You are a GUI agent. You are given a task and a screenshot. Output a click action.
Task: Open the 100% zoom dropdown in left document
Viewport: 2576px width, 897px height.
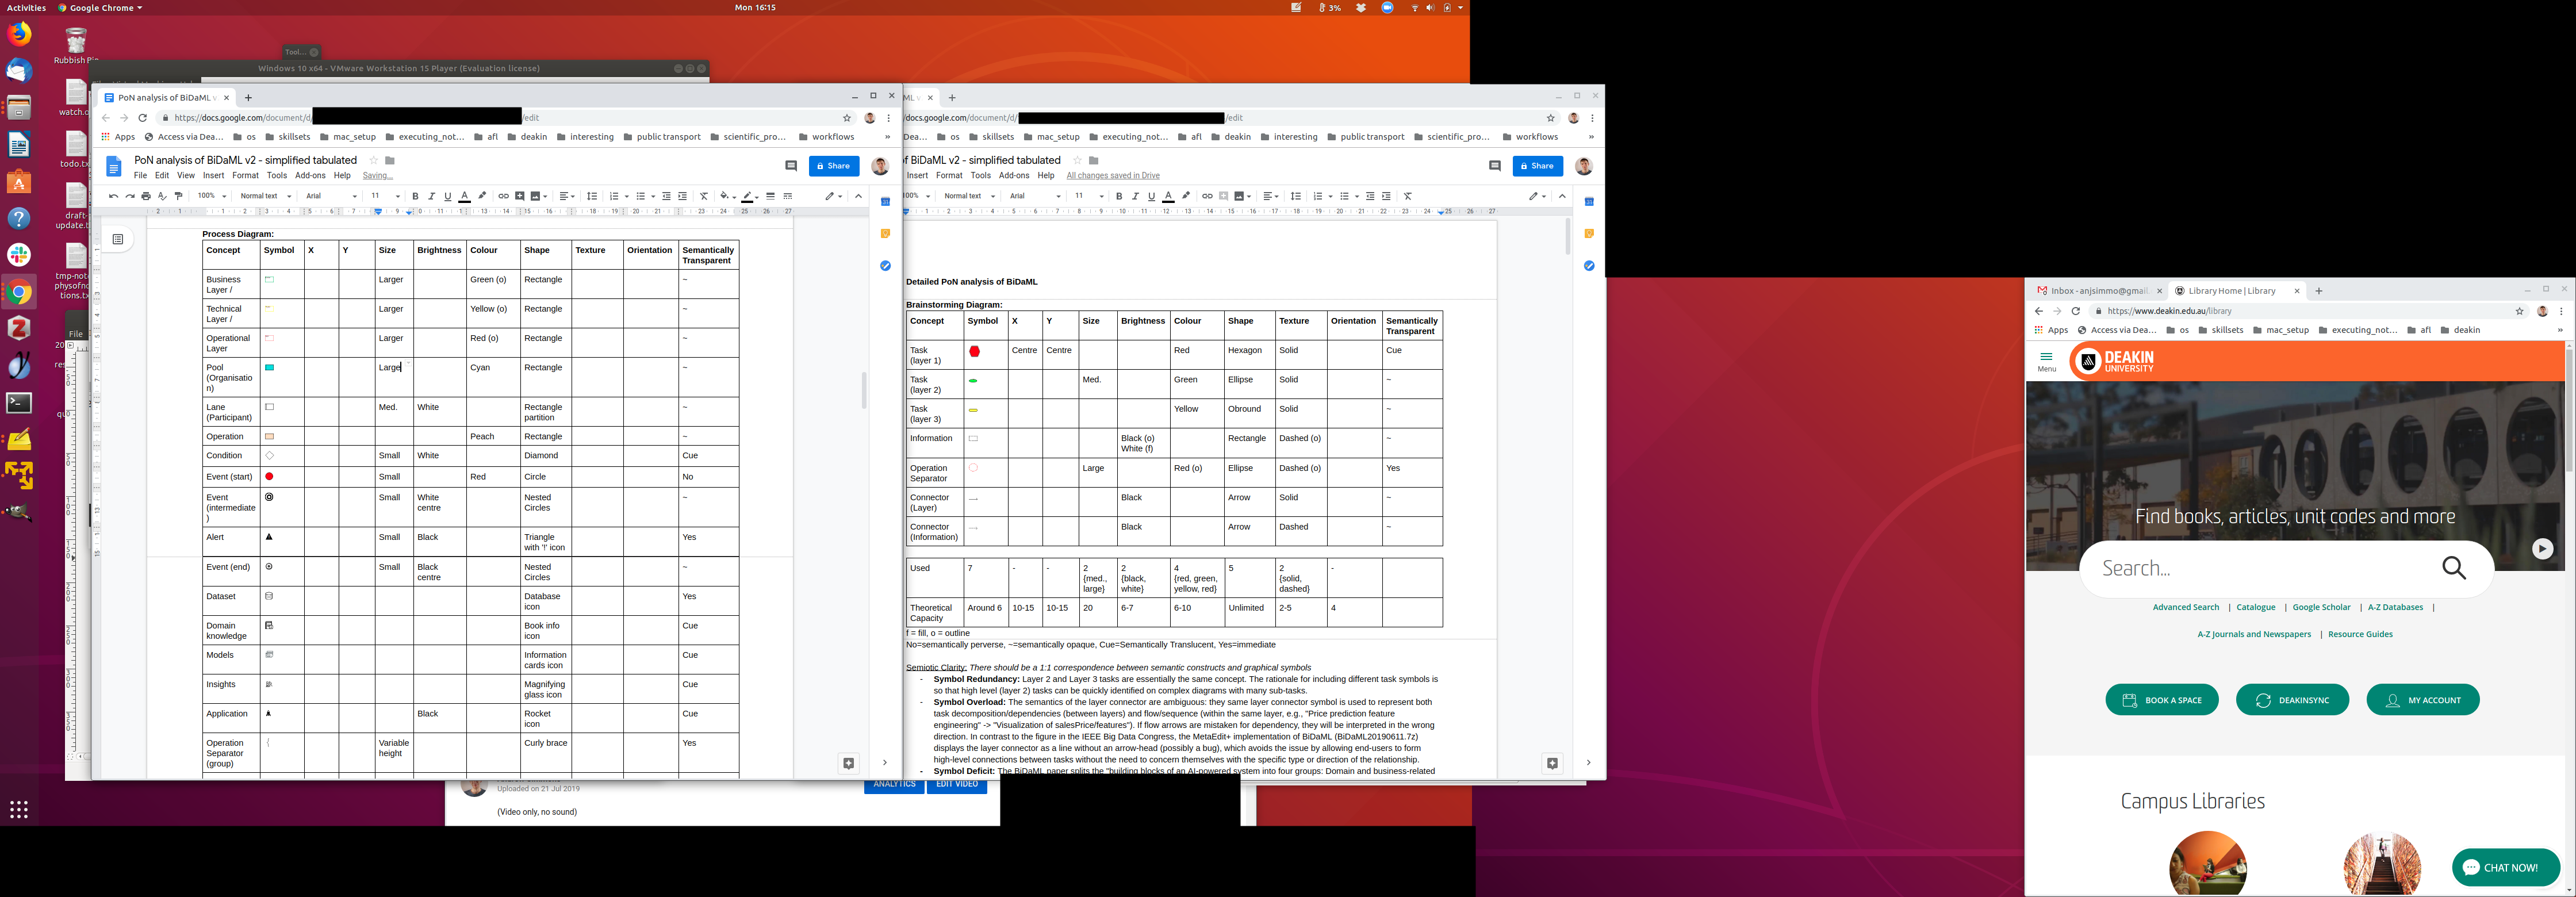[211, 196]
